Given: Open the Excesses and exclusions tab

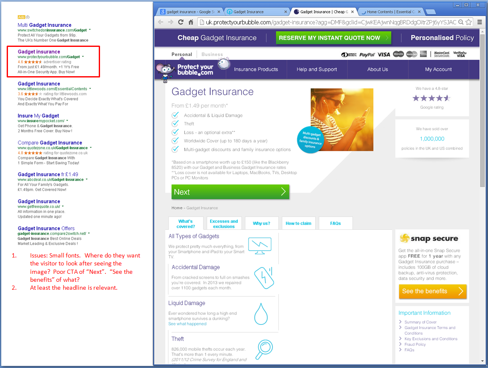Looking at the screenshot, I should pyautogui.click(x=224, y=224).
